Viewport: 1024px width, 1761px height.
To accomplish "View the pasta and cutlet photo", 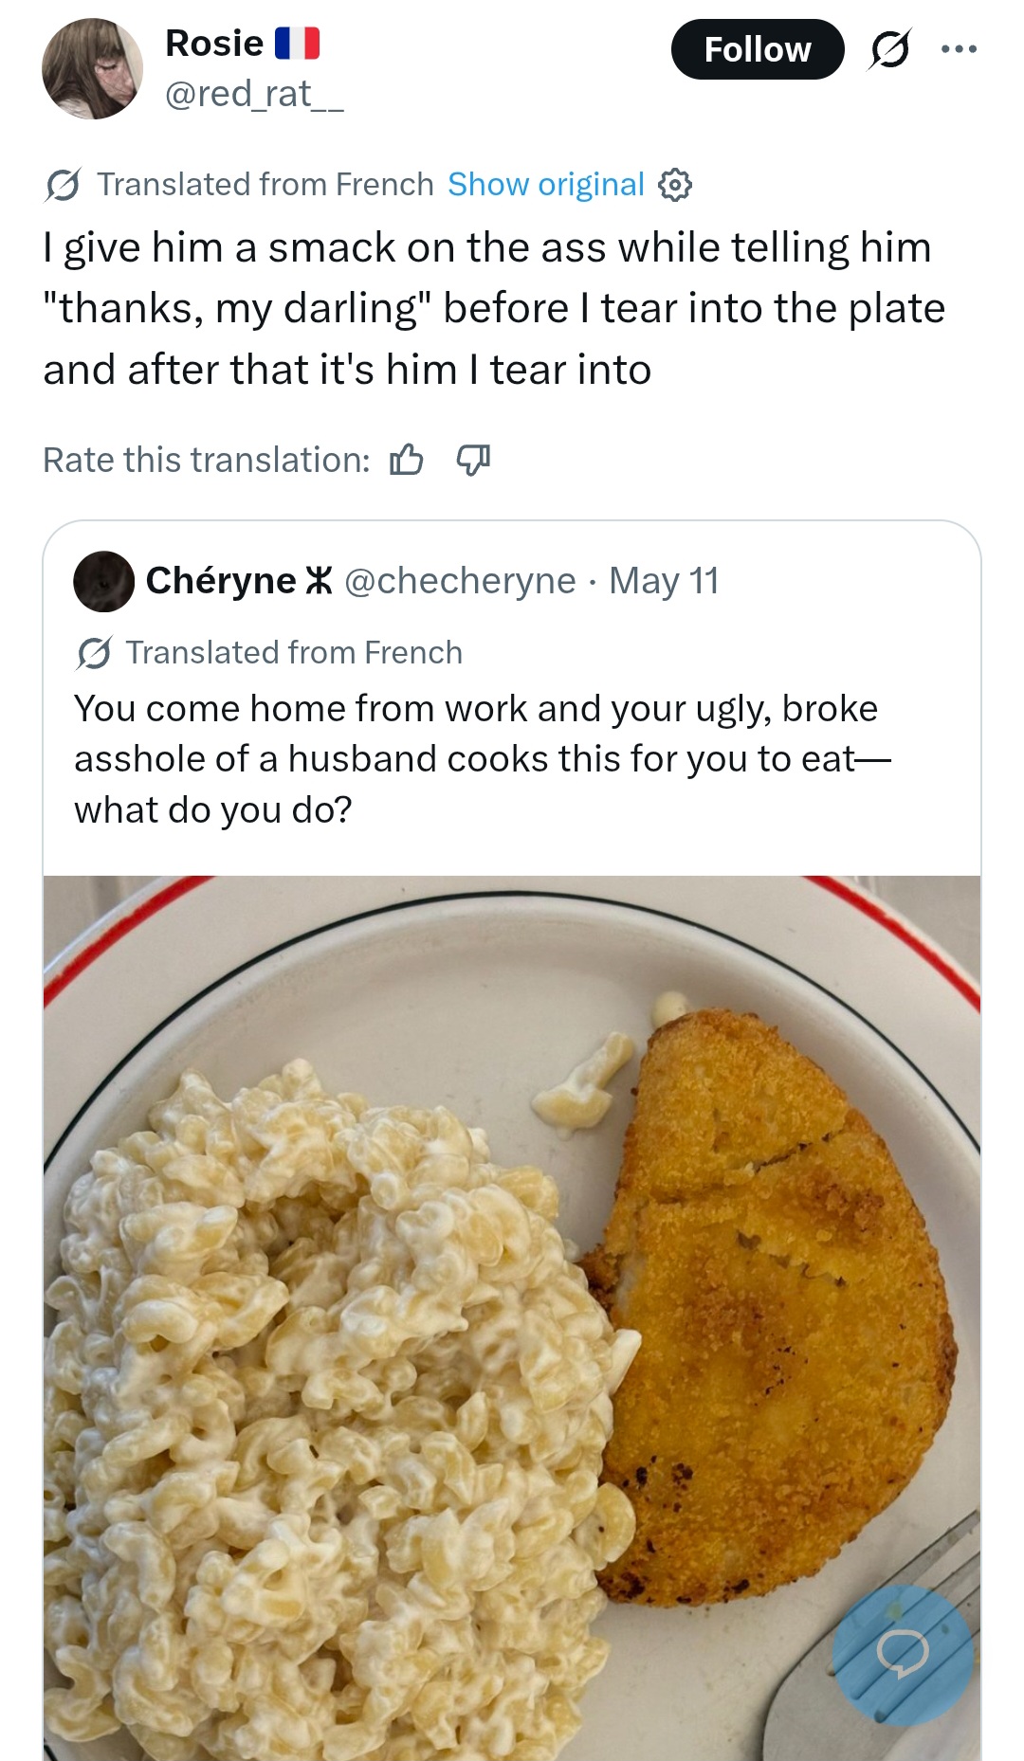I will 512,1317.
